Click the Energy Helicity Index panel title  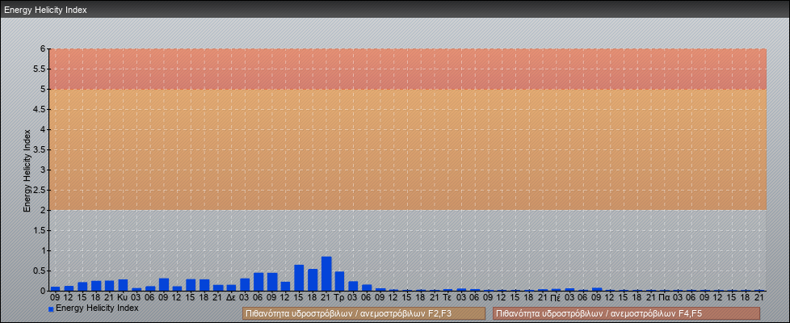(x=45, y=10)
